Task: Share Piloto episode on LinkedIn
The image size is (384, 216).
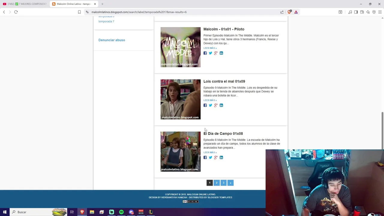Action: pos(221,53)
